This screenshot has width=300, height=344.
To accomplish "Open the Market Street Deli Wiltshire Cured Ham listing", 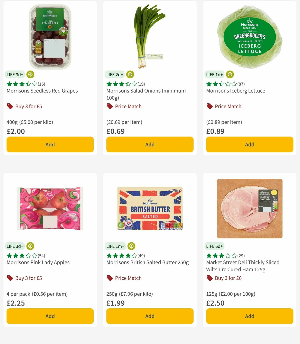I will tap(242, 266).
